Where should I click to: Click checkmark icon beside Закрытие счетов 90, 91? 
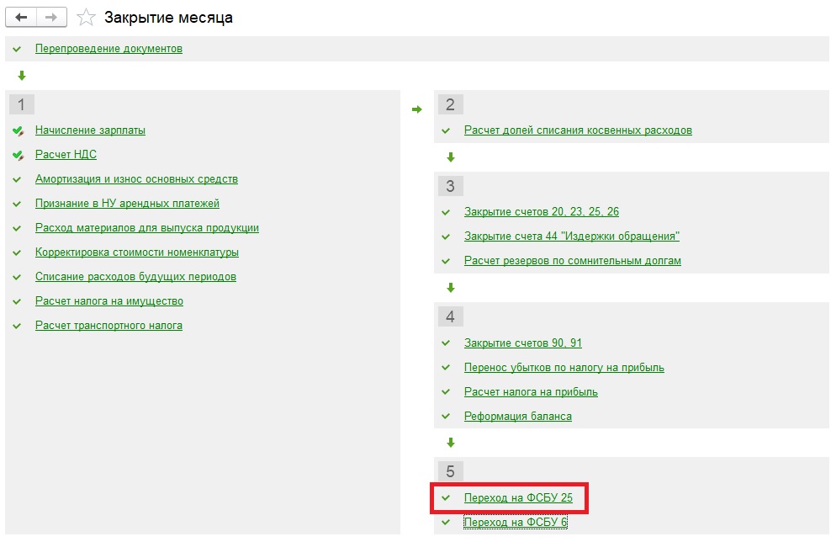point(446,343)
